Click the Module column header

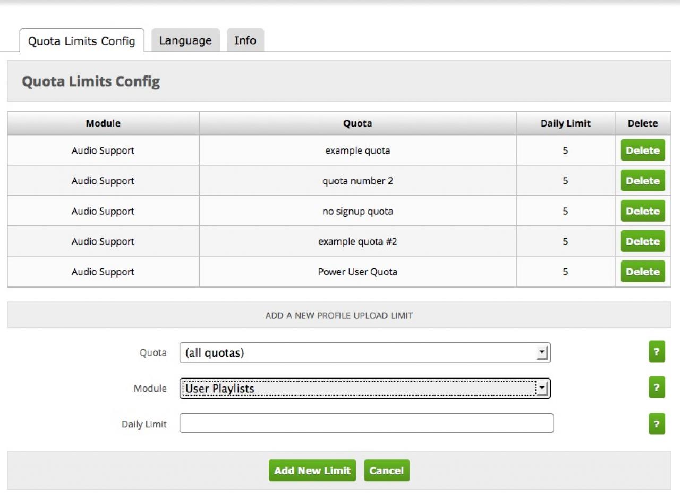click(103, 123)
